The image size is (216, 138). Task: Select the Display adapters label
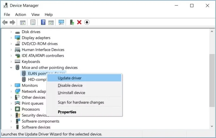click(36, 38)
